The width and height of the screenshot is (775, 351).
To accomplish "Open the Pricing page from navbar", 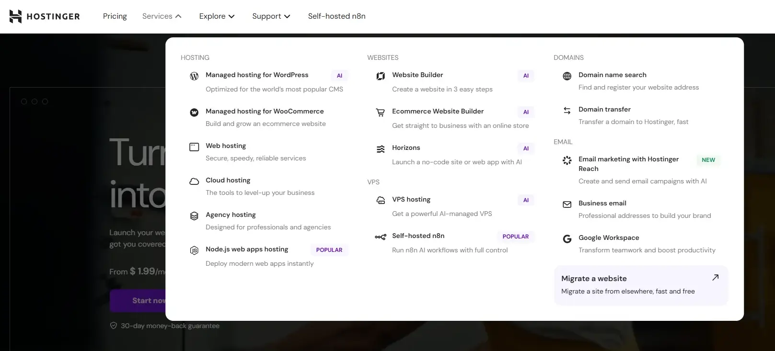I will (115, 16).
